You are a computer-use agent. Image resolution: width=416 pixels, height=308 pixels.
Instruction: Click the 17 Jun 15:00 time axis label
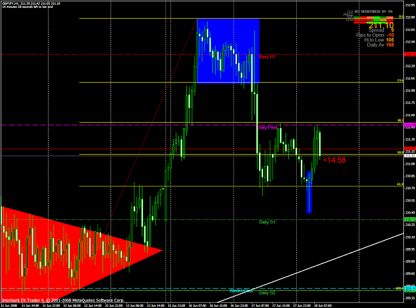[281, 305]
